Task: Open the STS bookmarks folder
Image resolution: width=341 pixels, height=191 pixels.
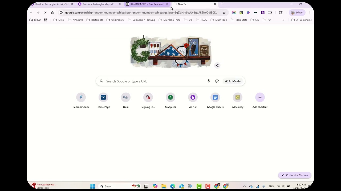Action: click(x=255, y=20)
